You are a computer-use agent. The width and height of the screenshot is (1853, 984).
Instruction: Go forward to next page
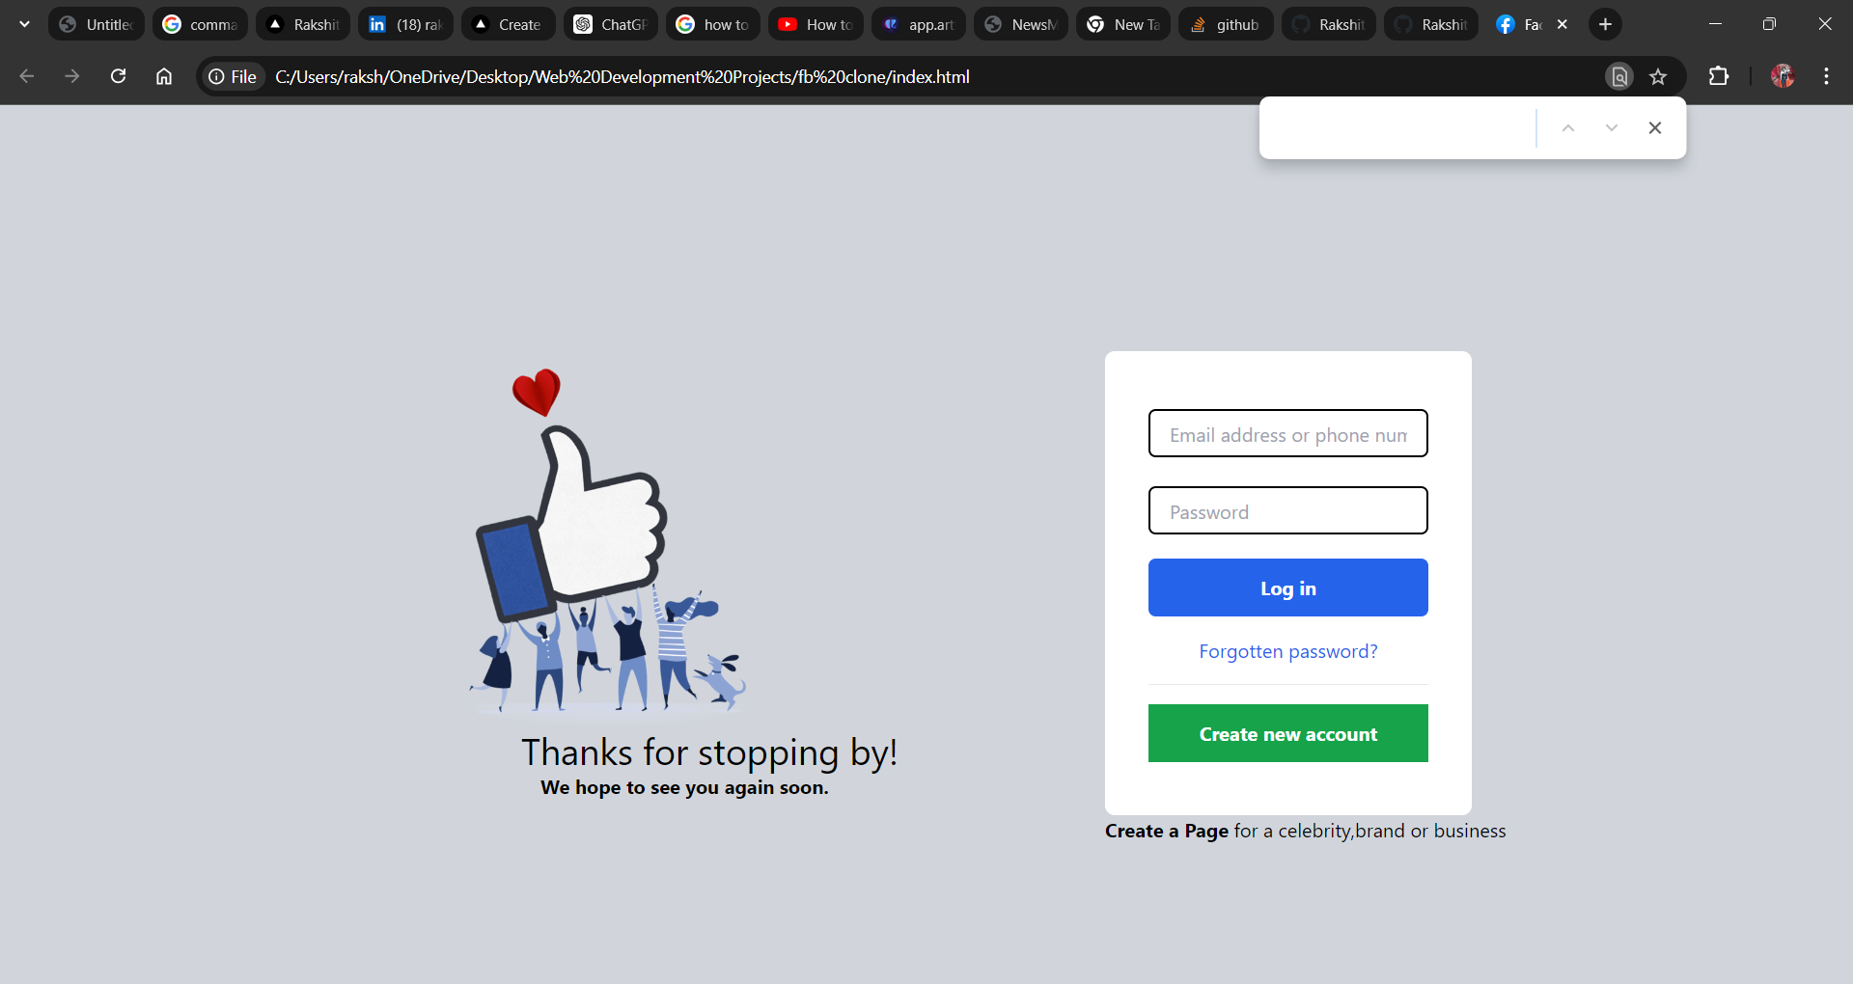72,76
